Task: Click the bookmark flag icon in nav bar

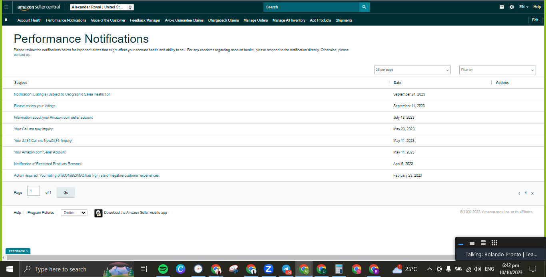Action: pos(6,20)
